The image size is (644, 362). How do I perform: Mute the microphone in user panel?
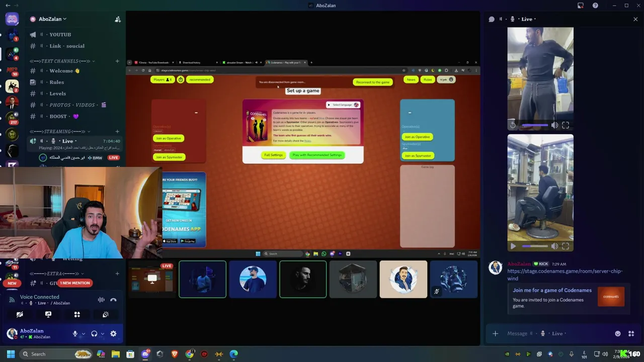pos(75,334)
